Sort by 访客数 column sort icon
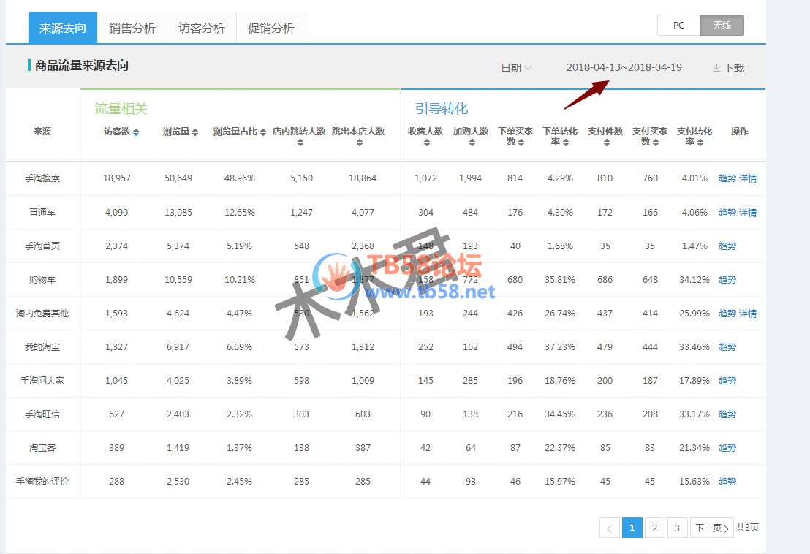This screenshot has height=554, width=810. click(x=136, y=132)
